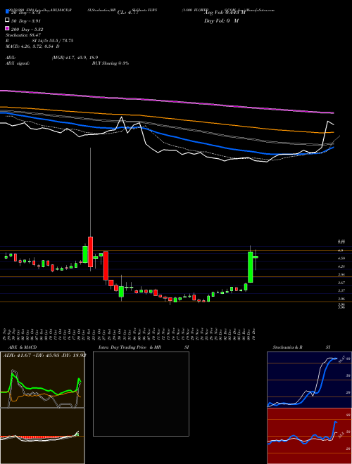The image size is (352, 464).
Task: Click the 4.59 price axis label
Action: 341,258
